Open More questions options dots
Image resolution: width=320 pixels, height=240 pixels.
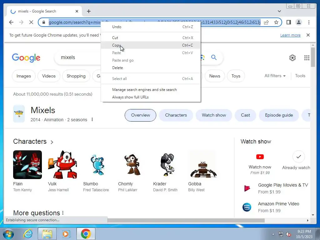point(63,213)
